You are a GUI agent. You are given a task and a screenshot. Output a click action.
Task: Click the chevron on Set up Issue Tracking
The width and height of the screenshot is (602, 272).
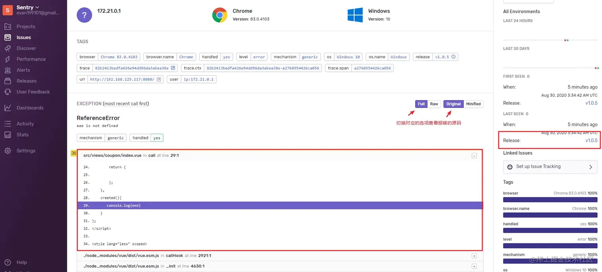coord(590,167)
